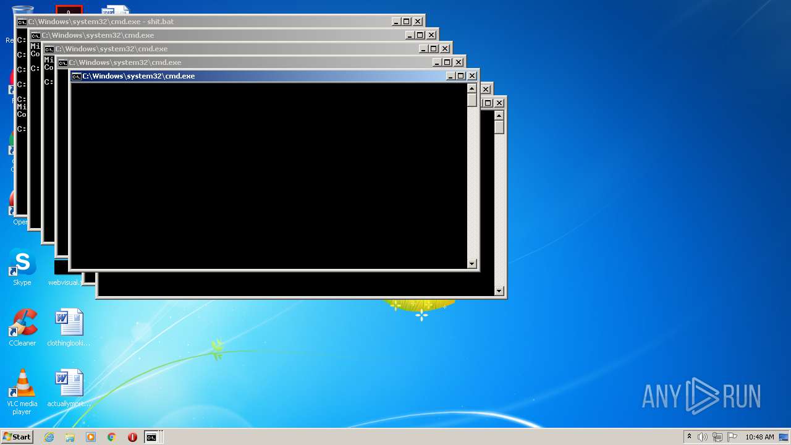Close the fourth cmd.exe window
The image size is (791, 445).
[459, 62]
